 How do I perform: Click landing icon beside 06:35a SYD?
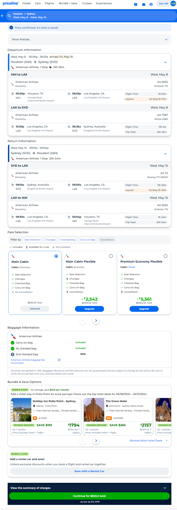tap(69, 127)
